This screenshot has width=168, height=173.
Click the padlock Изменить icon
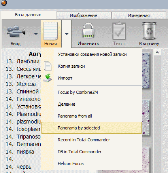[x=88, y=30]
